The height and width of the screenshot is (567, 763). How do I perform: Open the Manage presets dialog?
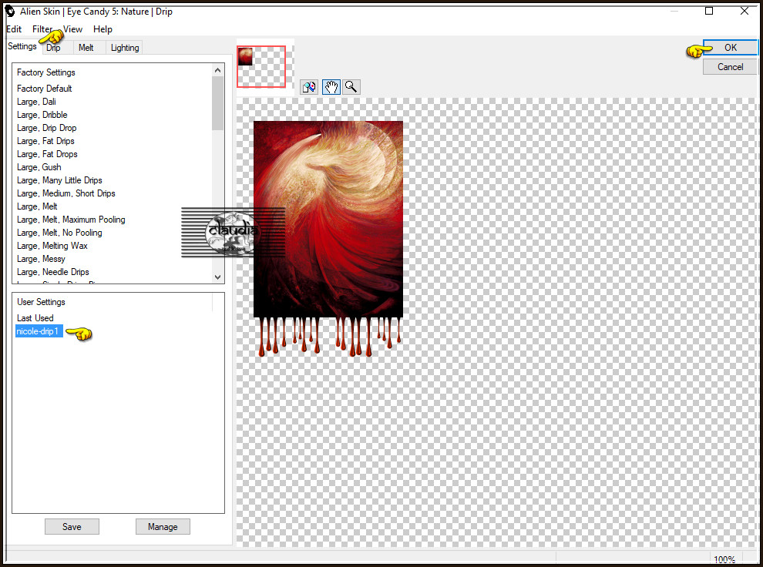pos(163,527)
